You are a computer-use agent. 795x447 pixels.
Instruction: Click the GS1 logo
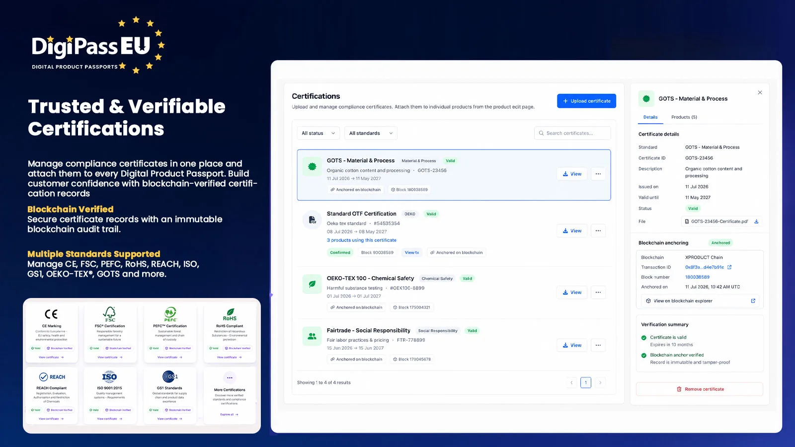coord(170,376)
